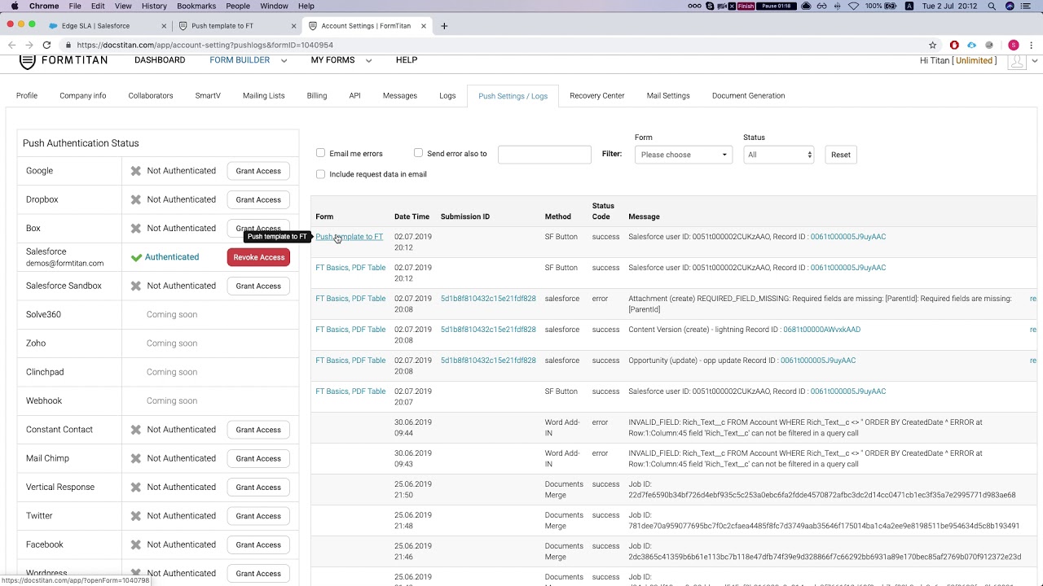This screenshot has width=1043, height=586.
Task: Close the Edge SLA Salesforce tab
Action: [x=164, y=26]
